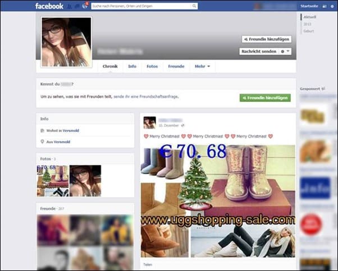Expand the Mehr dropdown tab
The height and width of the screenshot is (271, 338).
pyautogui.click(x=202, y=66)
